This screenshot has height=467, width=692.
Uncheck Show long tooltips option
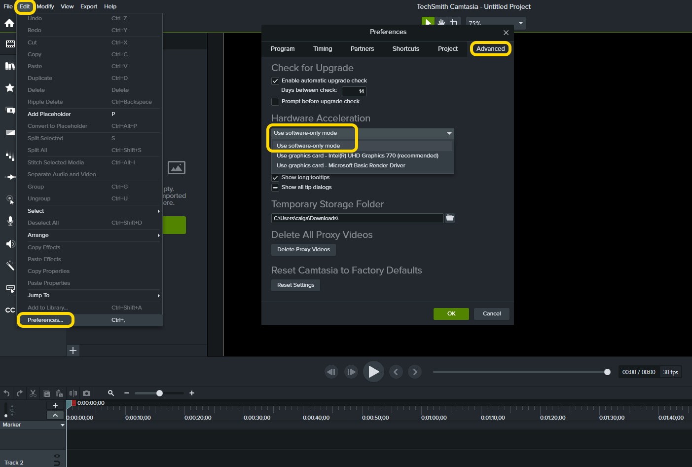275,178
